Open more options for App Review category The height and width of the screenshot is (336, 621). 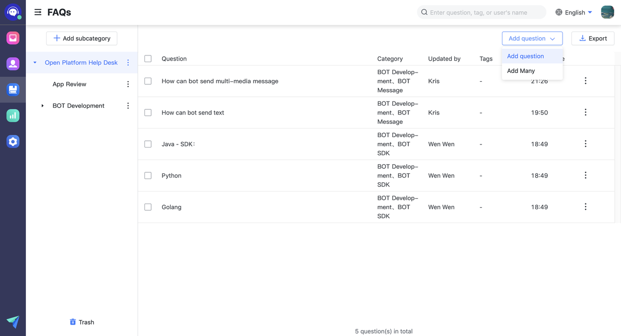pos(128,84)
